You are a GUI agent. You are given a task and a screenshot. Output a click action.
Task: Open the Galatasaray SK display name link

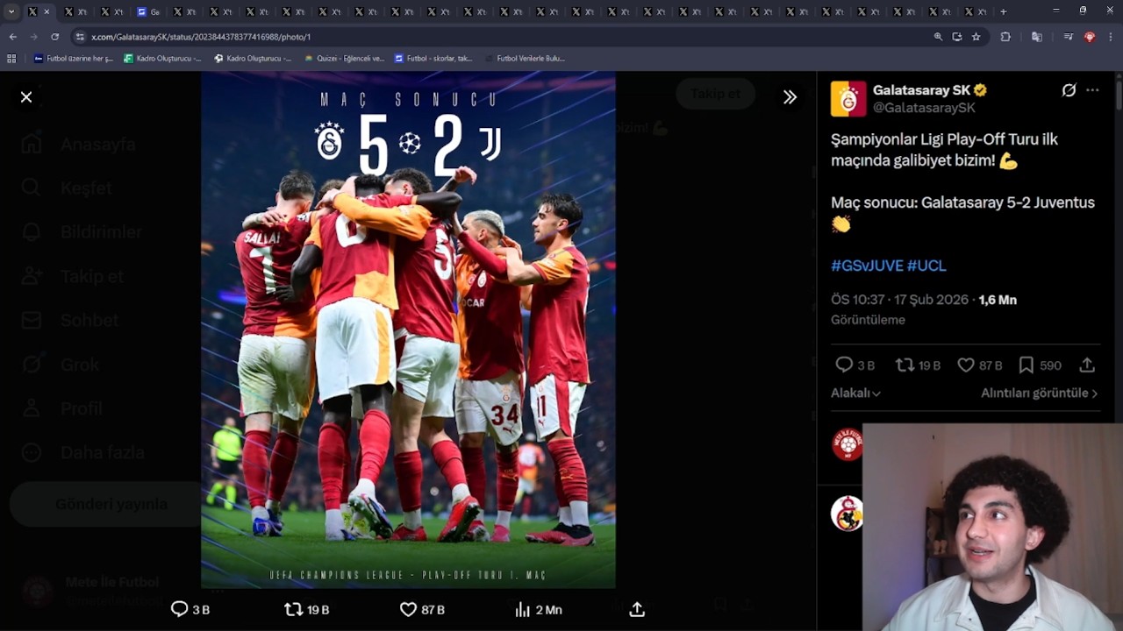[x=921, y=90]
